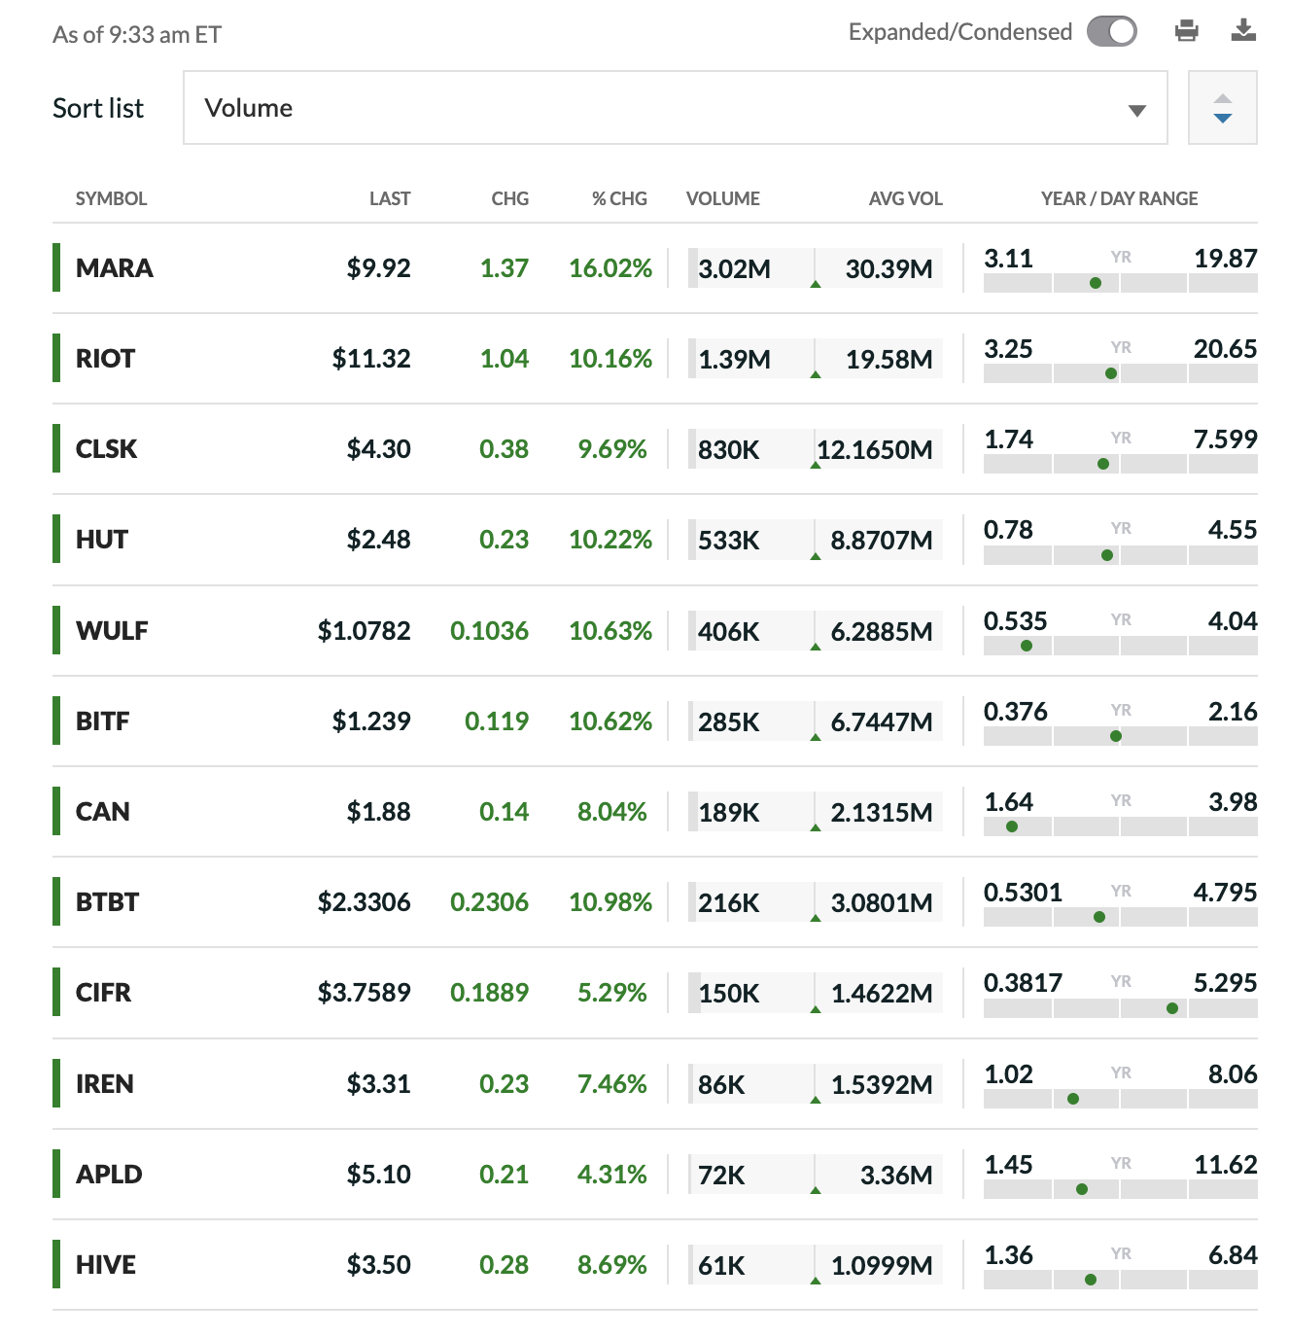Select CAN volume 189K cell

(x=729, y=813)
